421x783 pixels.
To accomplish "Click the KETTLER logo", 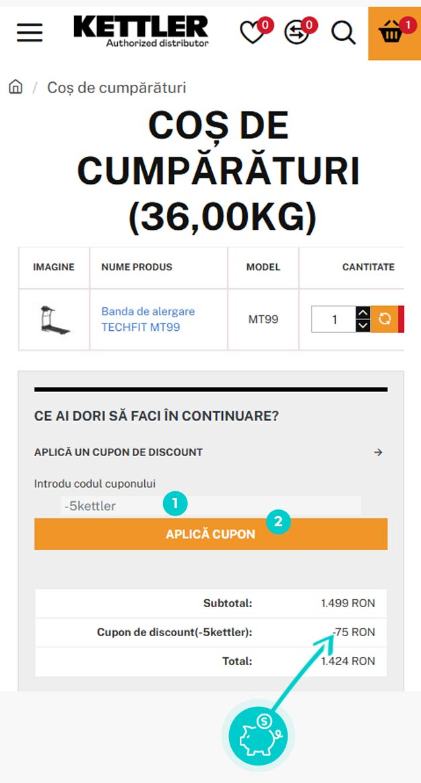I will pos(141,32).
